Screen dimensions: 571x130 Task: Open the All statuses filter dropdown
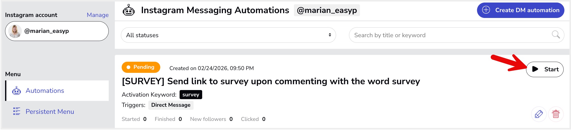click(x=228, y=35)
